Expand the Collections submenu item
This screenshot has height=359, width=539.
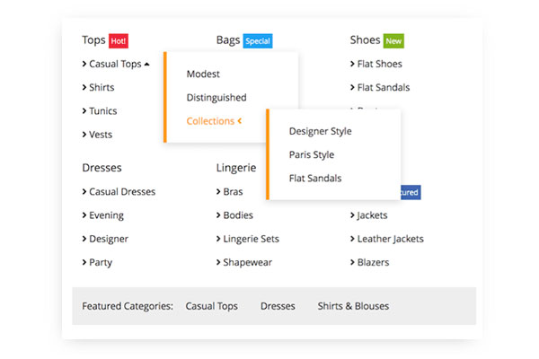click(x=214, y=121)
